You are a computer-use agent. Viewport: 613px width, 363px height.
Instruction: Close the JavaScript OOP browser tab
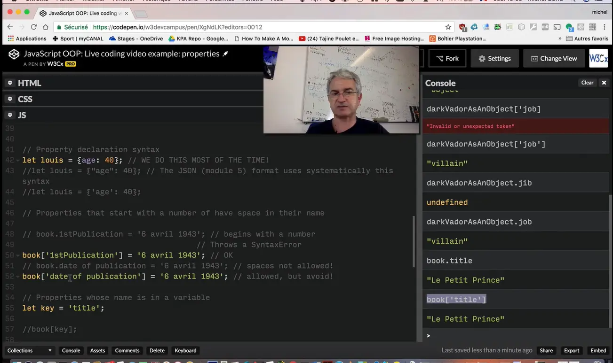126,13
